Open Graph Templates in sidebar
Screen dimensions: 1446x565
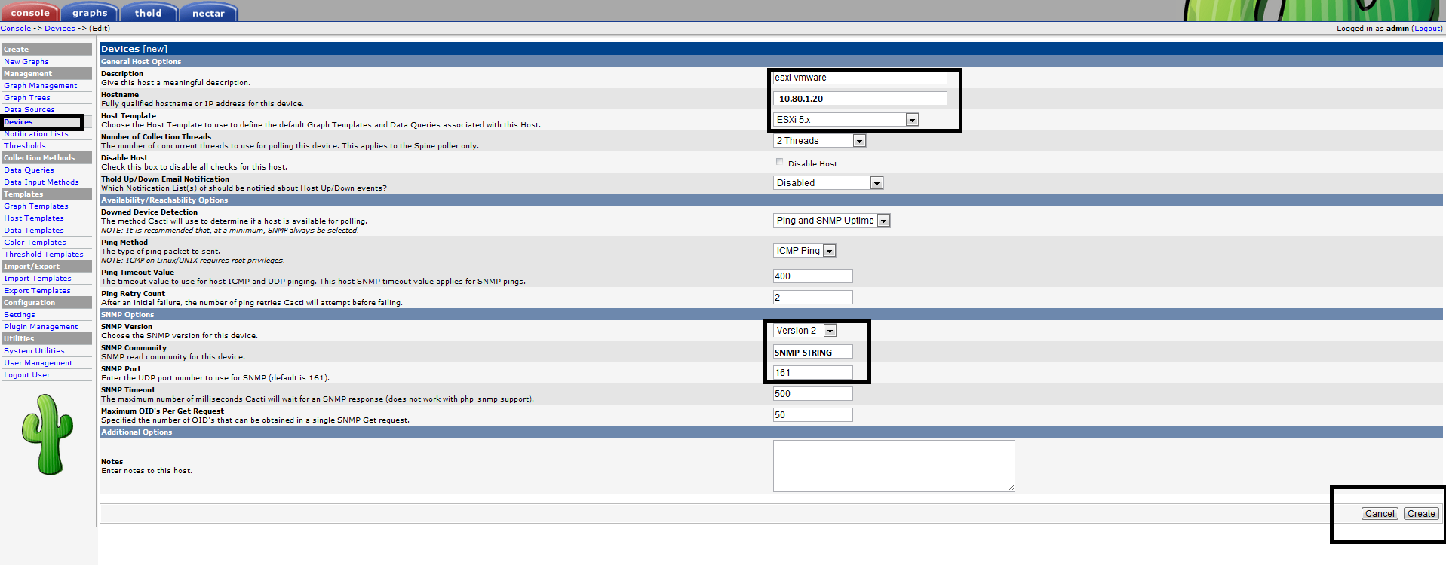pyautogui.click(x=36, y=206)
